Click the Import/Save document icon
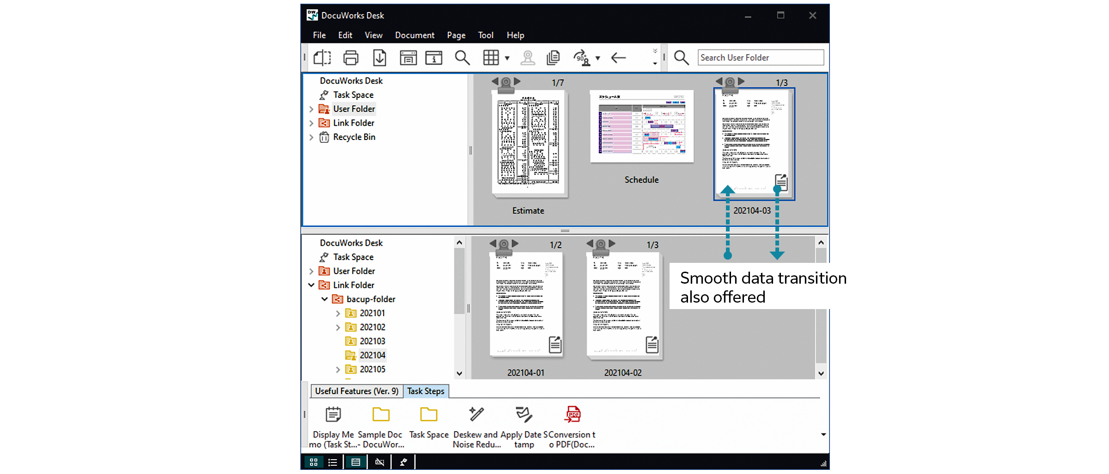 (379, 57)
